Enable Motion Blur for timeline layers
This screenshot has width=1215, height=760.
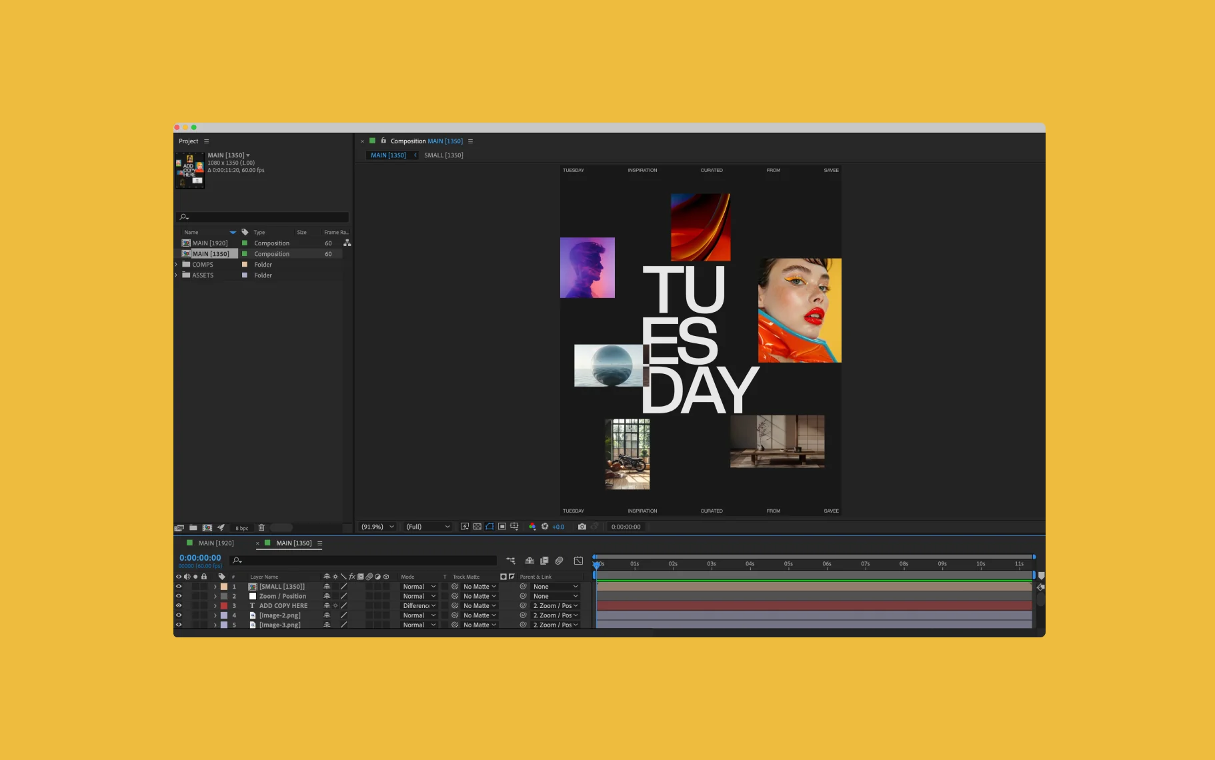(559, 561)
